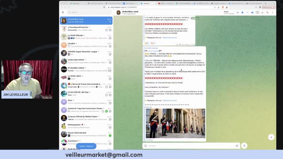Play the voice message in header

coord(243,12)
